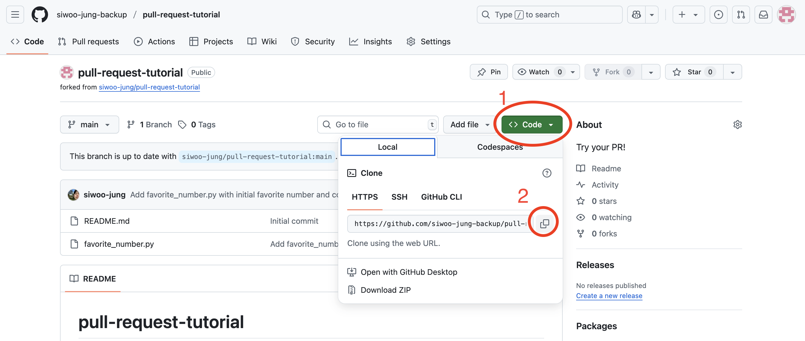Open the Packages heading link
The width and height of the screenshot is (805, 341).
pyautogui.click(x=596, y=326)
